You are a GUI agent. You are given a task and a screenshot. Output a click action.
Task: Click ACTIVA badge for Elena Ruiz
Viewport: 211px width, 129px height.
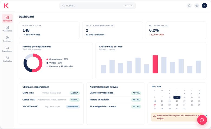[75, 93]
